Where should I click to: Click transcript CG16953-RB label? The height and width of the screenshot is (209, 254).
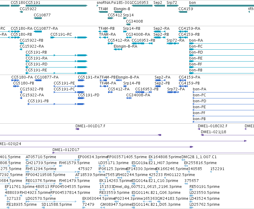coord(143,40)
